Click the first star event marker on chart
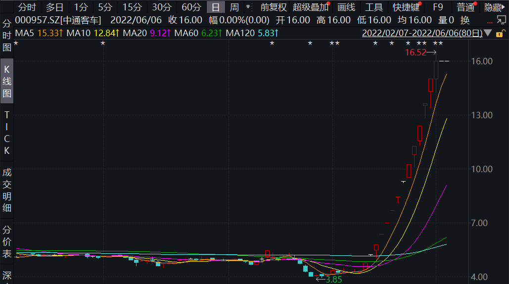The width and height of the screenshot is (509, 284). [16, 43]
